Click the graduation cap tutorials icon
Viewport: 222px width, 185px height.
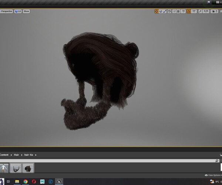tap(209, 2)
